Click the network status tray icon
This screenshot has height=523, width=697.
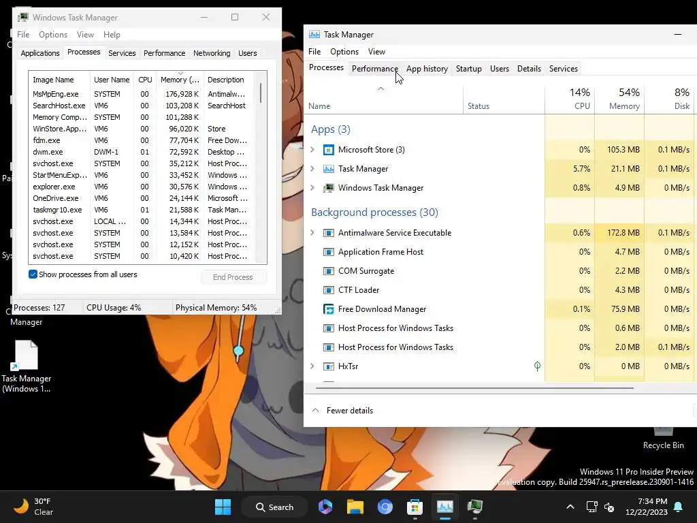[x=591, y=507]
